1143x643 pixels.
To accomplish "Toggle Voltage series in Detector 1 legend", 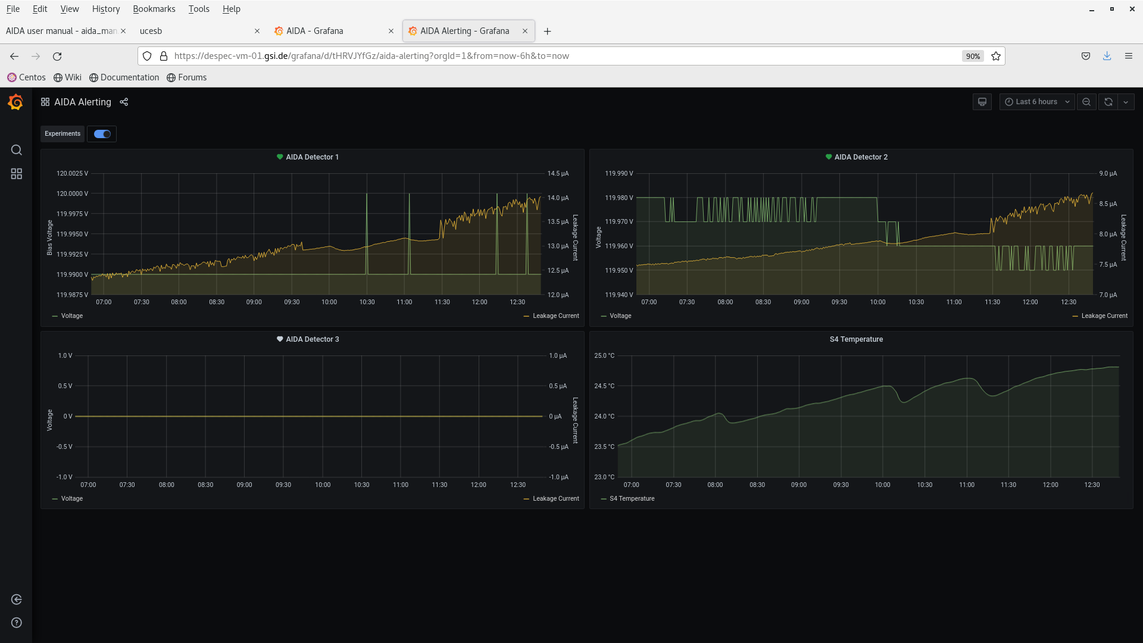I will (71, 316).
